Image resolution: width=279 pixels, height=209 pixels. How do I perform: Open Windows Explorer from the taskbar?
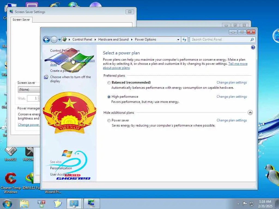click(24, 204)
